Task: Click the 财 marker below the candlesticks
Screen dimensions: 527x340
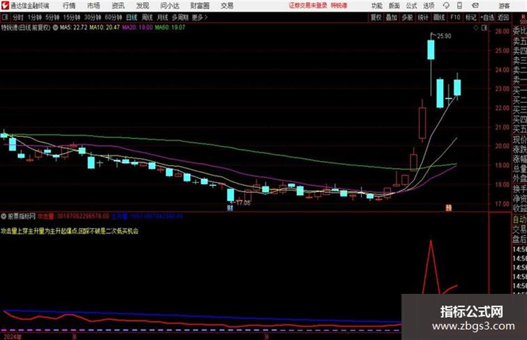Action: [230, 208]
